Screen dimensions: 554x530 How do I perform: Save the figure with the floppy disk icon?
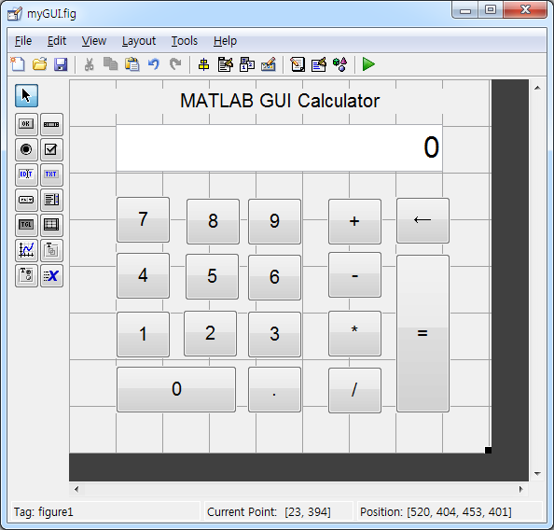pos(61,64)
